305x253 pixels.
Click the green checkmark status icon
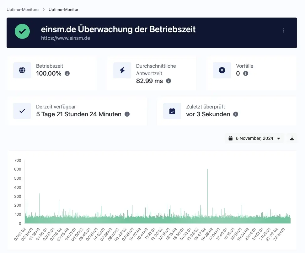click(x=22, y=32)
